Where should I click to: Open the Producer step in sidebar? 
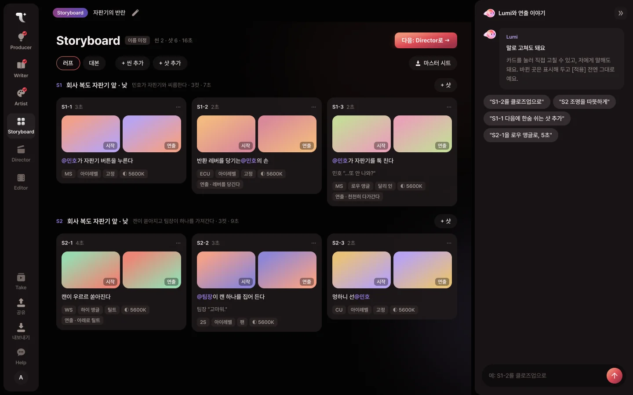[x=21, y=41]
